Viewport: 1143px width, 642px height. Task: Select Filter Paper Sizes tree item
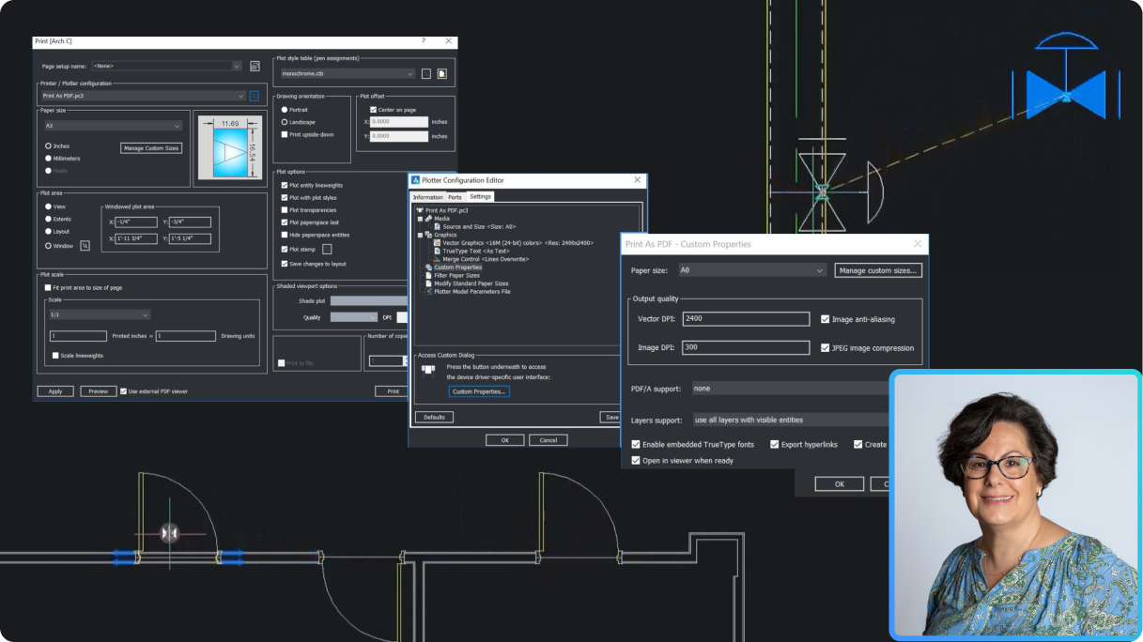click(459, 275)
